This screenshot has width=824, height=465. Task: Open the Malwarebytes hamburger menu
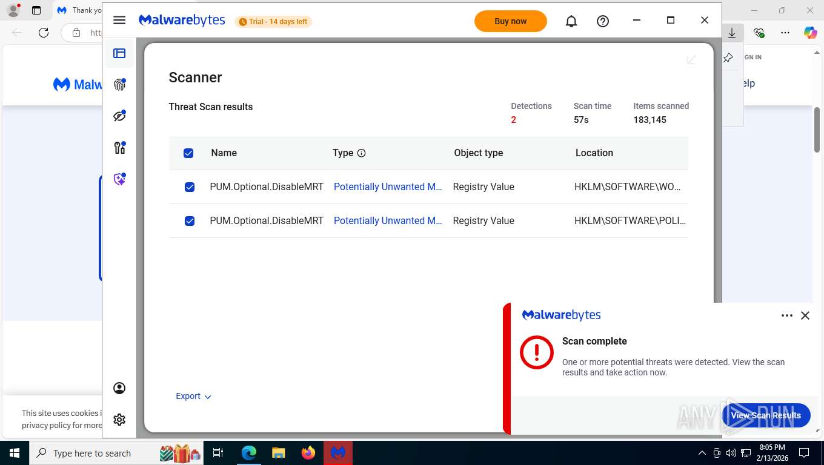tap(119, 20)
